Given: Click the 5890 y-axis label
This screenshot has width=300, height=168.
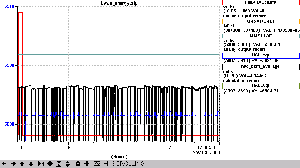Looking at the screenshot, I should [9, 124].
